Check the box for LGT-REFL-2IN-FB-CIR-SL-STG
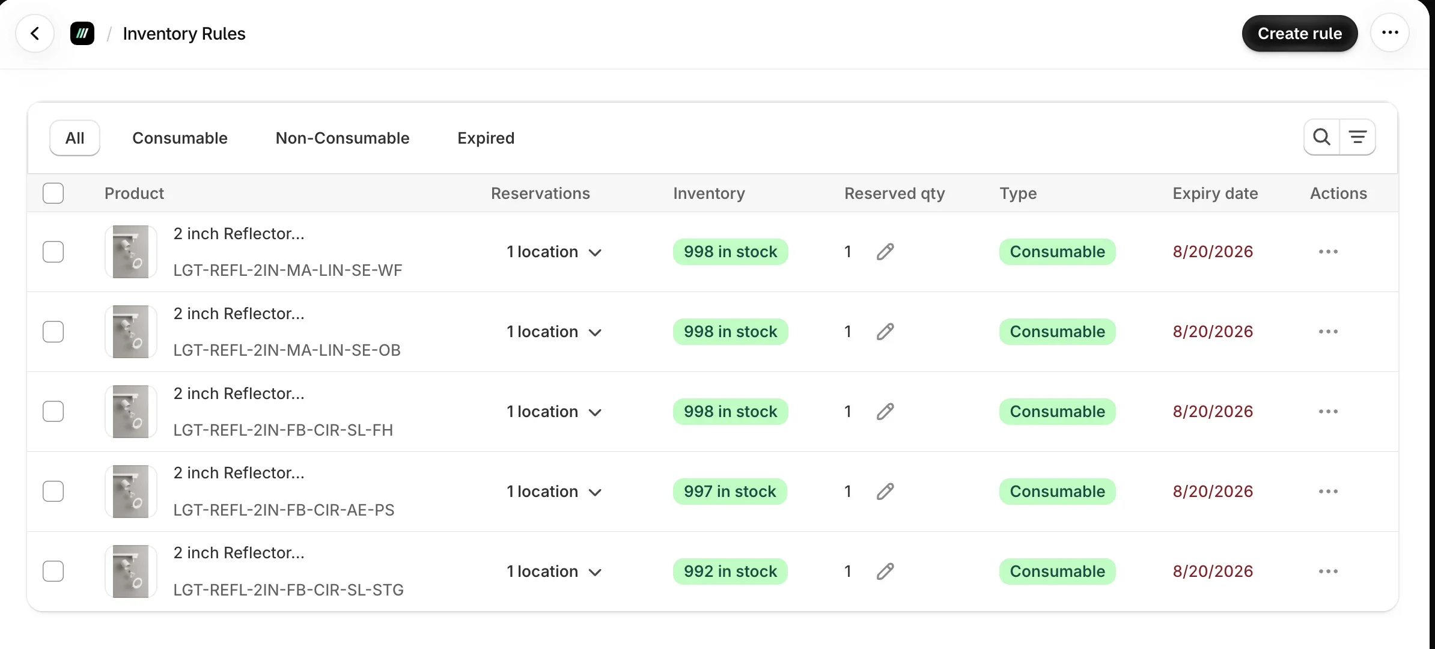The height and width of the screenshot is (649, 1435). (53, 571)
